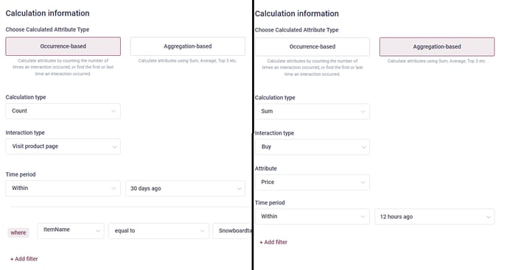This screenshot has width=507, height=270.
Task: Open the Sum calculation type dropdown
Action: click(312, 111)
